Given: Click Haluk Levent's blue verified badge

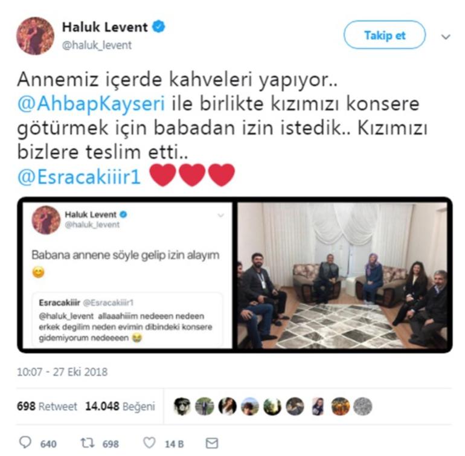Looking at the screenshot, I should click(159, 27).
